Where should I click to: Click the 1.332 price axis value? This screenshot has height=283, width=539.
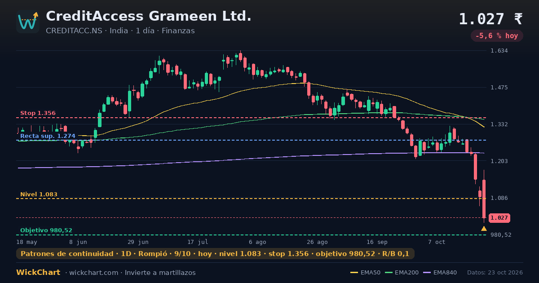tap(499, 124)
